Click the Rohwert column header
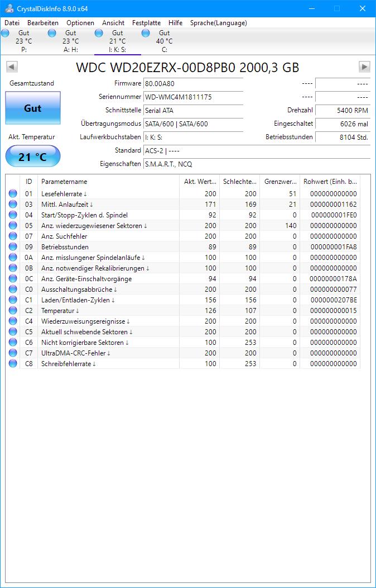Screen dimensions: 376x588 click(330, 182)
